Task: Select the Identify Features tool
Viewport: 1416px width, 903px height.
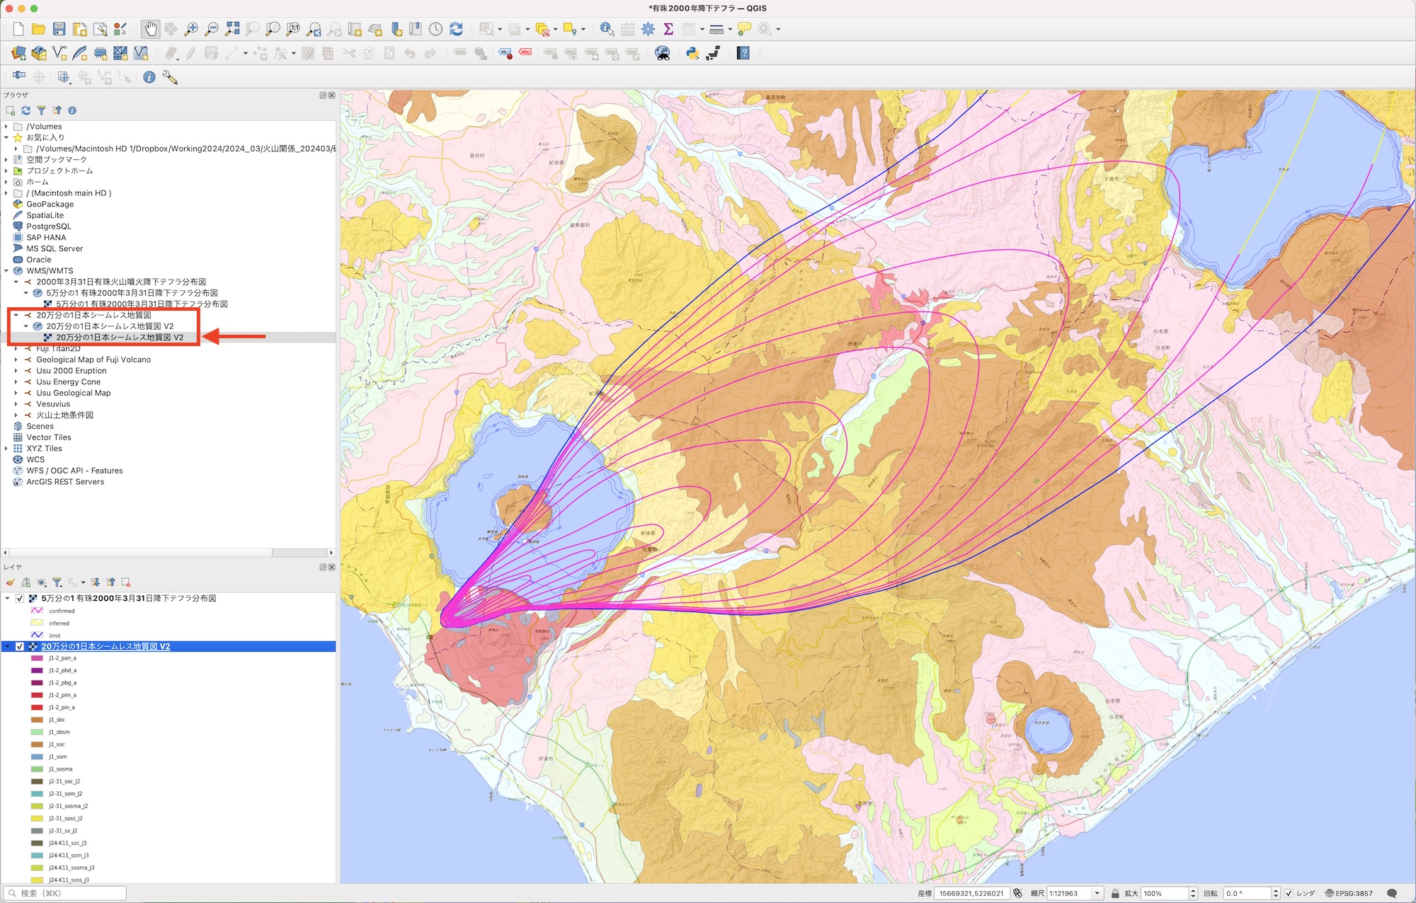Action: [x=607, y=29]
